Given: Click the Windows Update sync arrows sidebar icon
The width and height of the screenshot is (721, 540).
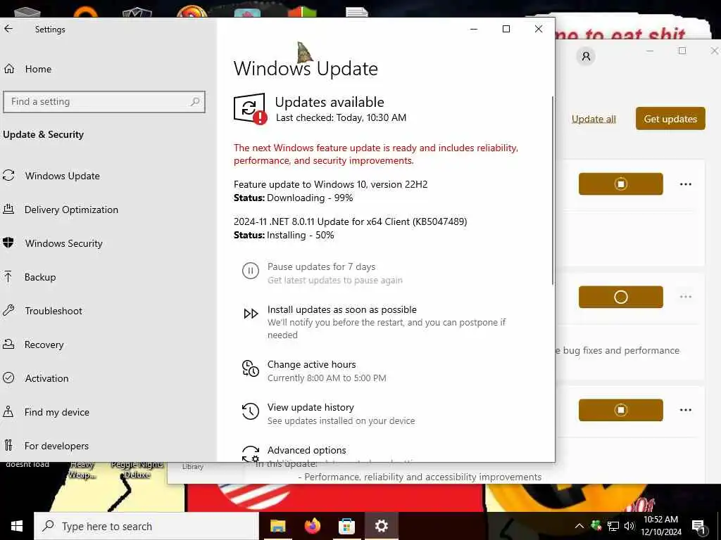Looking at the screenshot, I should click(8, 175).
